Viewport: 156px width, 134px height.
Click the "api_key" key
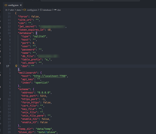point(28,79)
